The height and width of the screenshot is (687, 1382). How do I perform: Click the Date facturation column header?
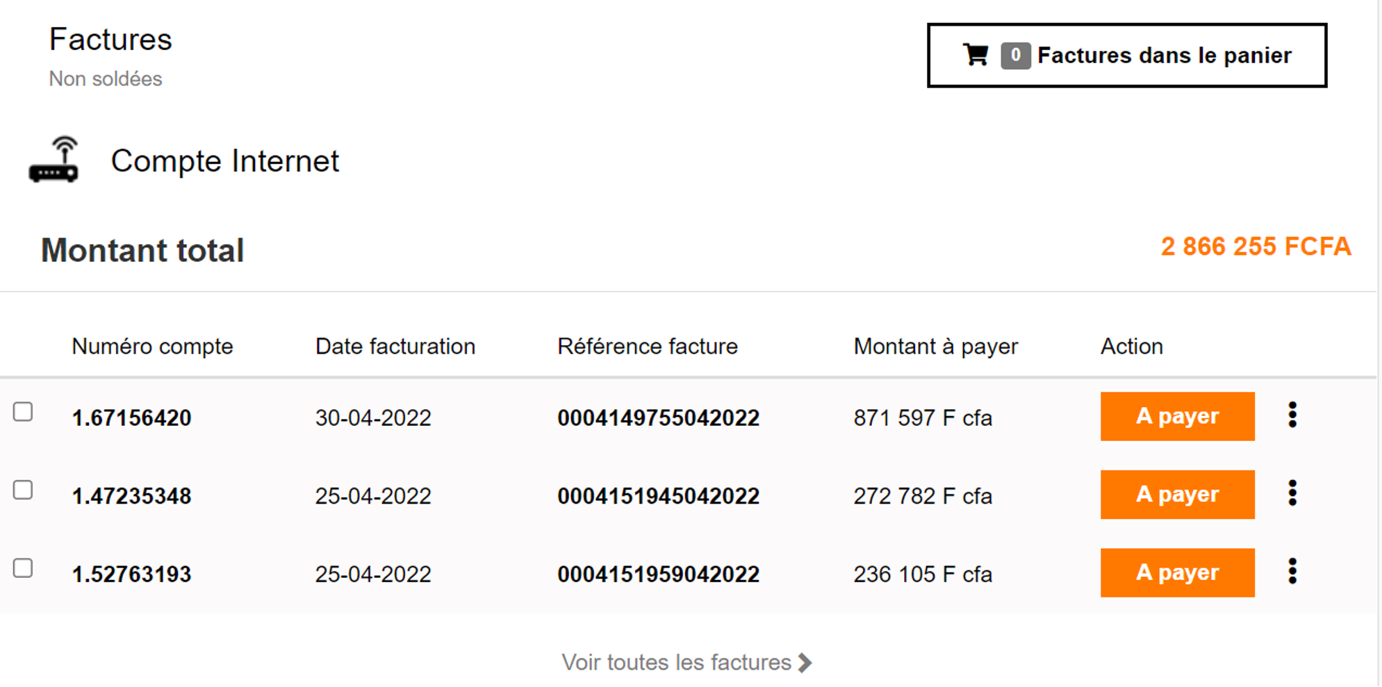pyautogui.click(x=395, y=346)
